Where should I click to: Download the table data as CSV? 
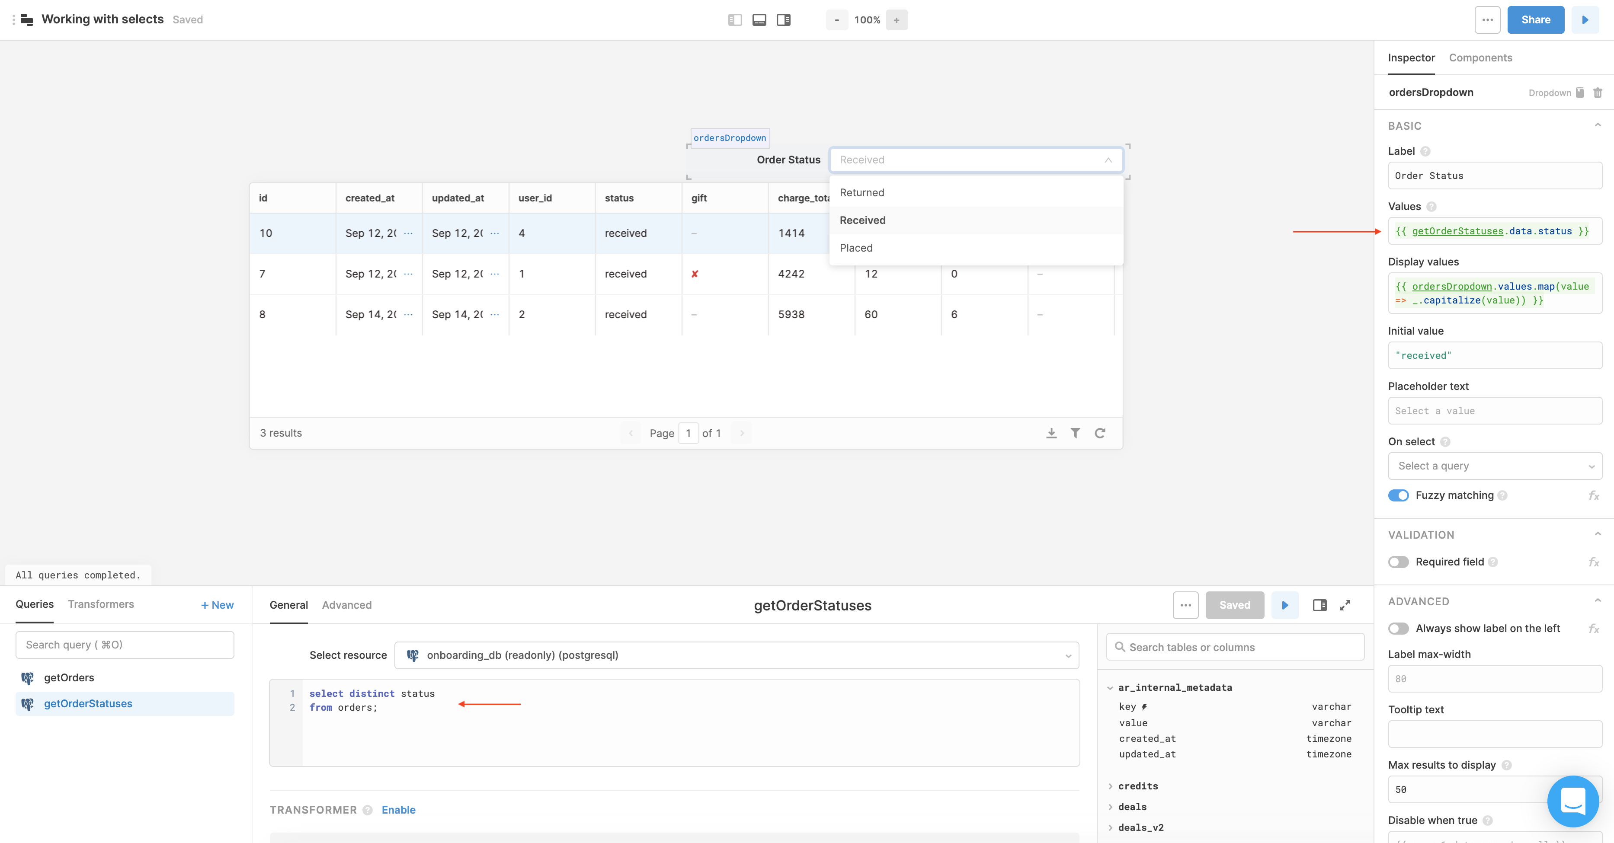point(1051,433)
